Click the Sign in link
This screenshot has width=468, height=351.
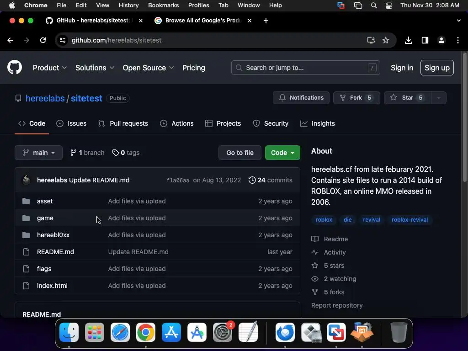pyautogui.click(x=402, y=68)
